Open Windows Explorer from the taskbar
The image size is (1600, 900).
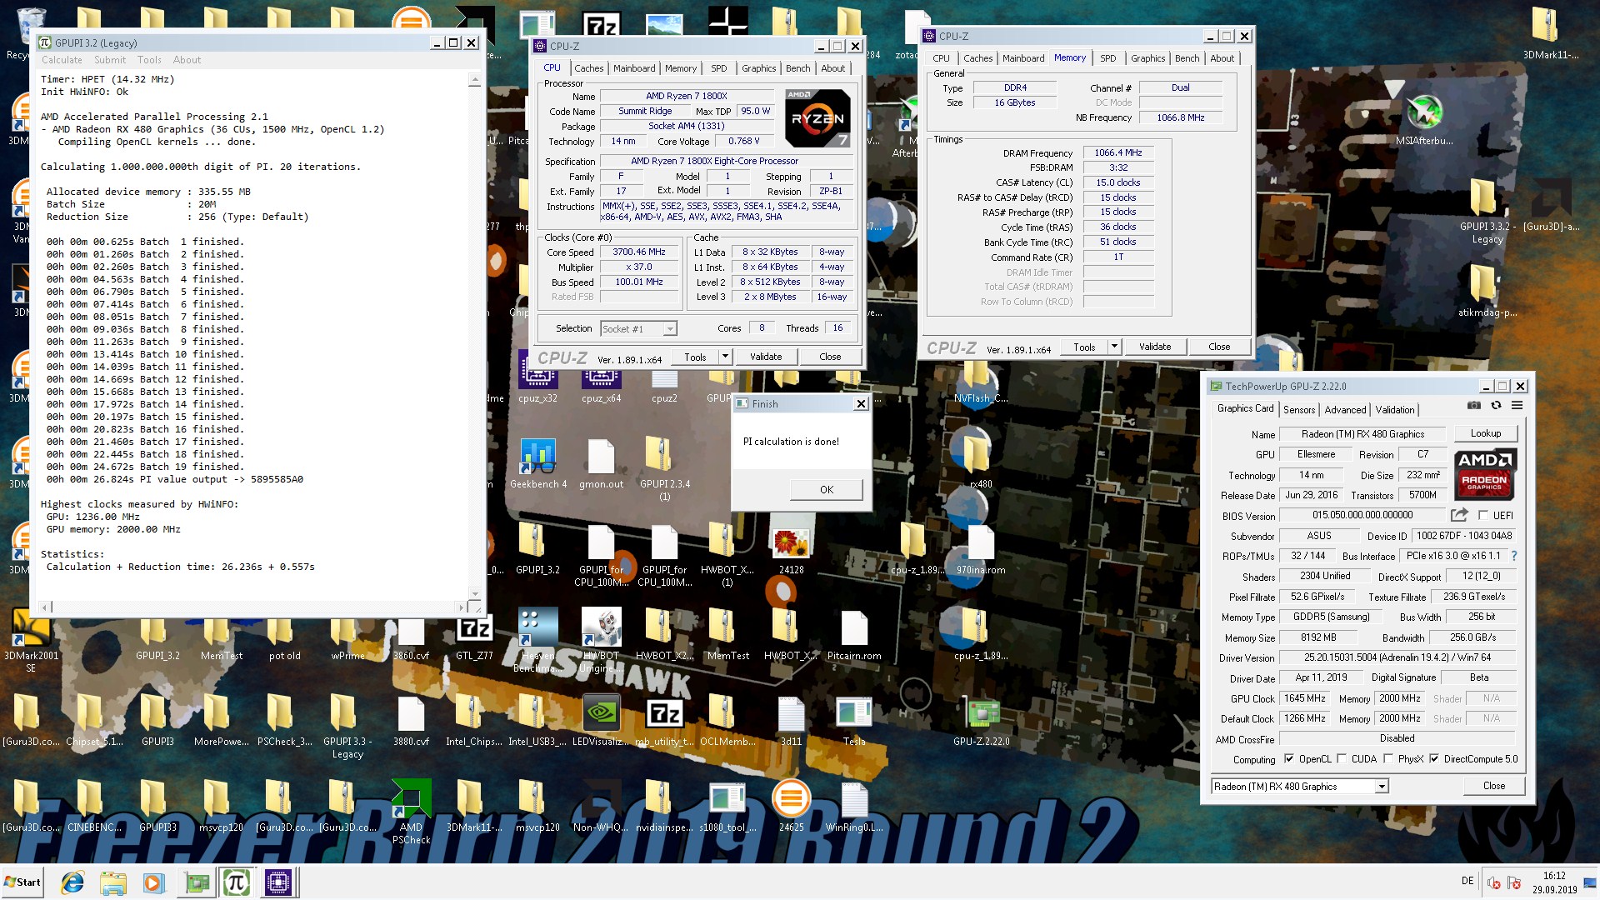112,882
